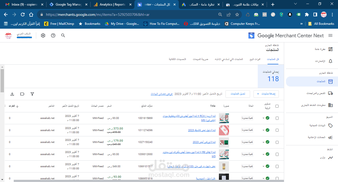The width and height of the screenshot is (338, 182).
Task: Switch to the Analytics Reports browser tab
Action: (112, 4)
